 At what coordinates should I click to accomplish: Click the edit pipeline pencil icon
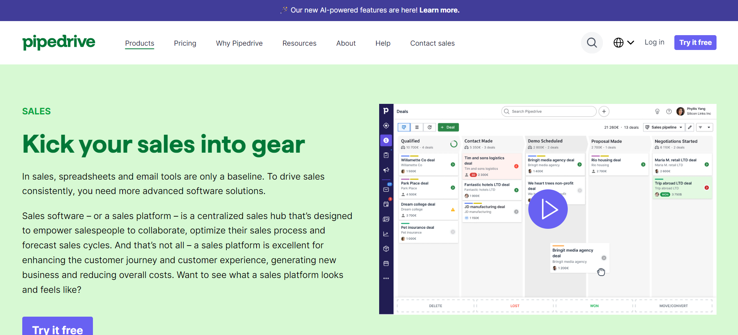[690, 127]
